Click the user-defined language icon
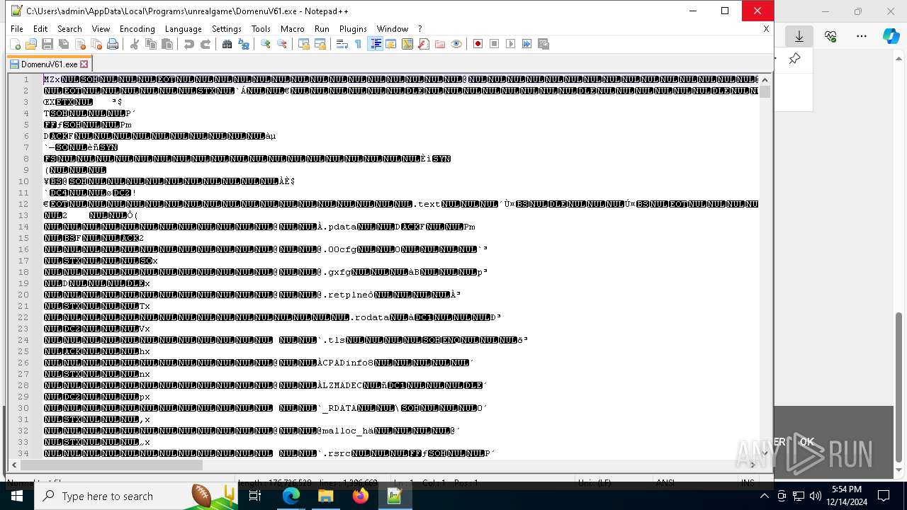The height and width of the screenshot is (510, 907). 391,44
